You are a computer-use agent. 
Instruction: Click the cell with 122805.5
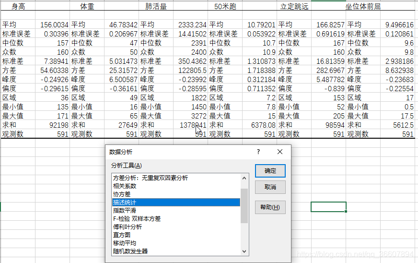pos(191,70)
